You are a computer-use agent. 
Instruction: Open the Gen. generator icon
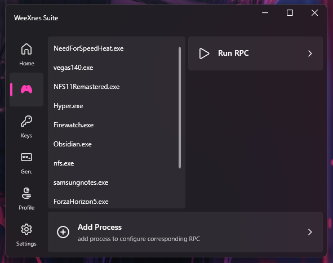tap(26, 157)
